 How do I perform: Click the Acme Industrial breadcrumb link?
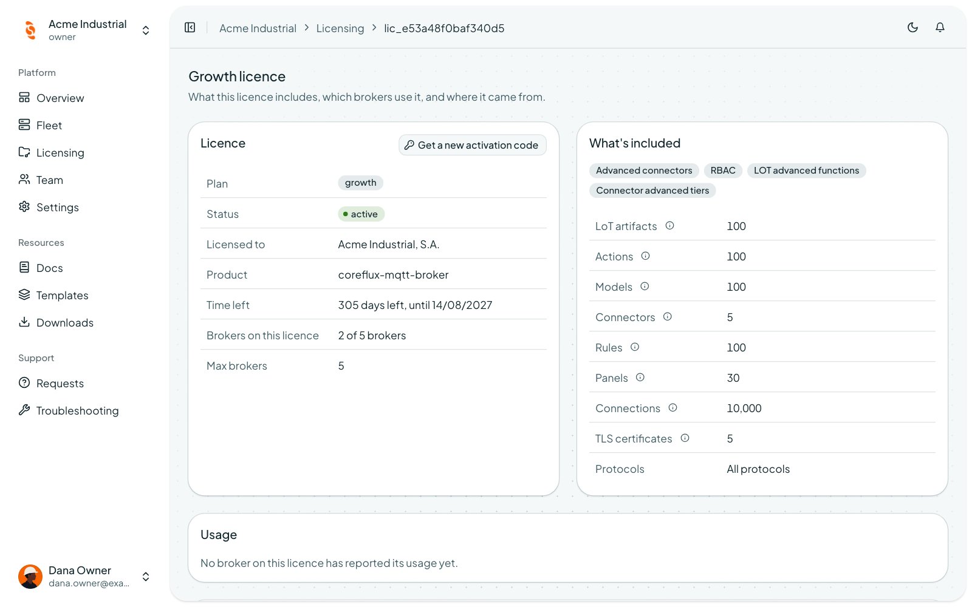[258, 29]
